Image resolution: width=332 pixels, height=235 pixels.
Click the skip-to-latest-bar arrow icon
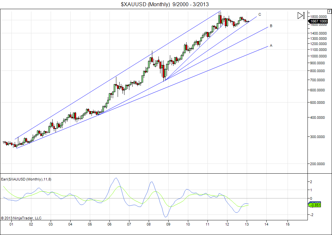pos(301,15)
